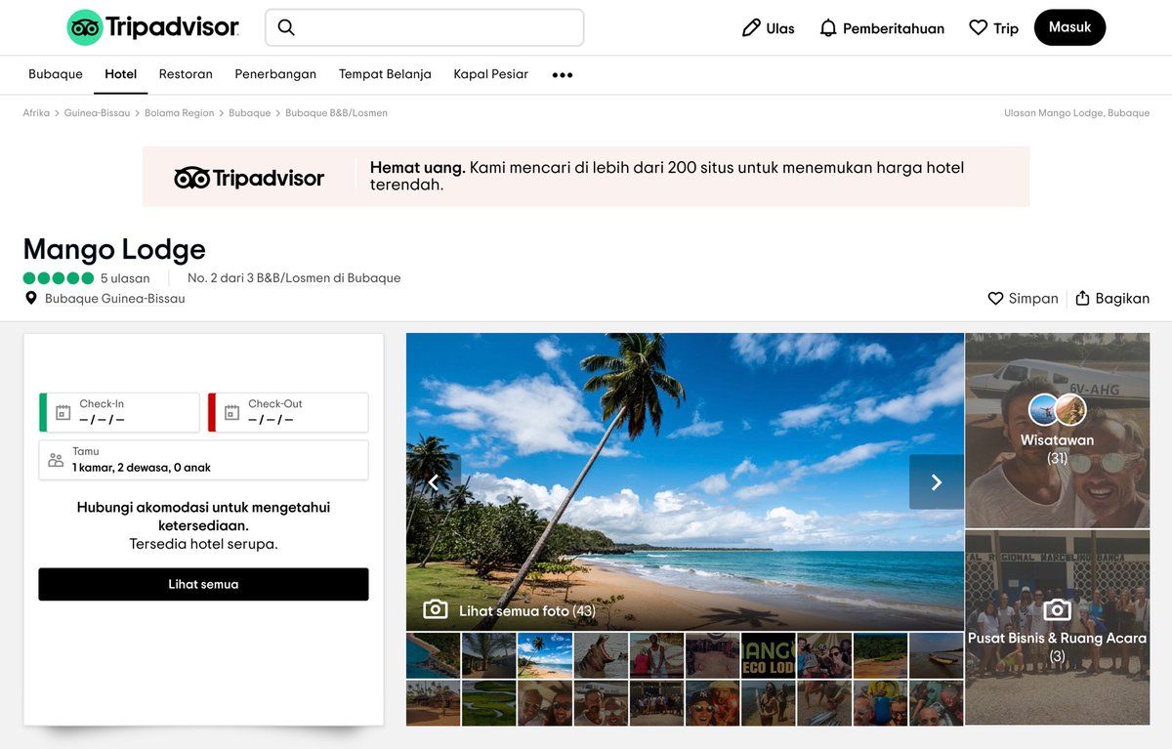This screenshot has width=1172, height=749.
Task: Open the Pusat Bisnis & Ruang Acara tile
Action: point(1058,628)
